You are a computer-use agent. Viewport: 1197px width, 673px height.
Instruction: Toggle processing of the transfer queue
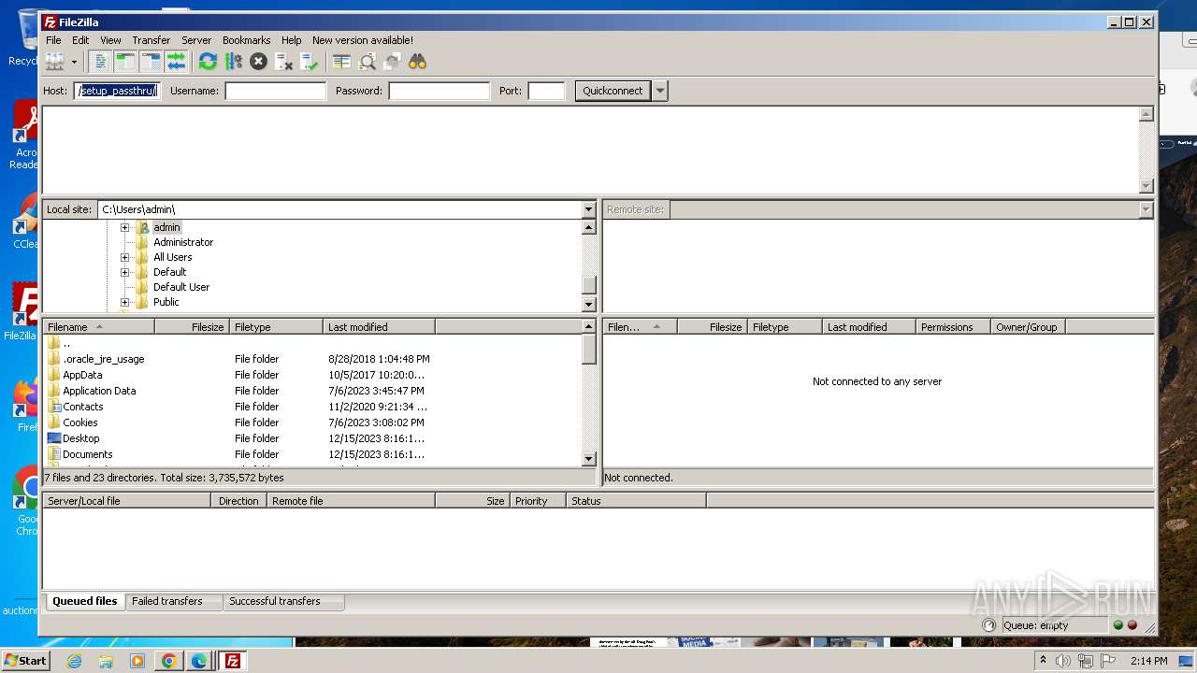tap(233, 62)
